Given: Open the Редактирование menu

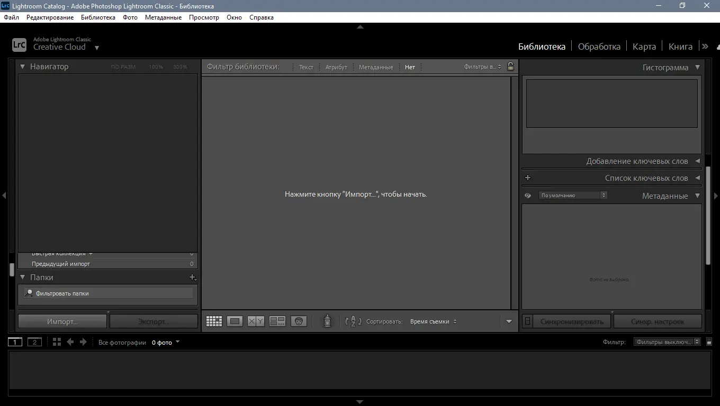Looking at the screenshot, I should coord(50,17).
